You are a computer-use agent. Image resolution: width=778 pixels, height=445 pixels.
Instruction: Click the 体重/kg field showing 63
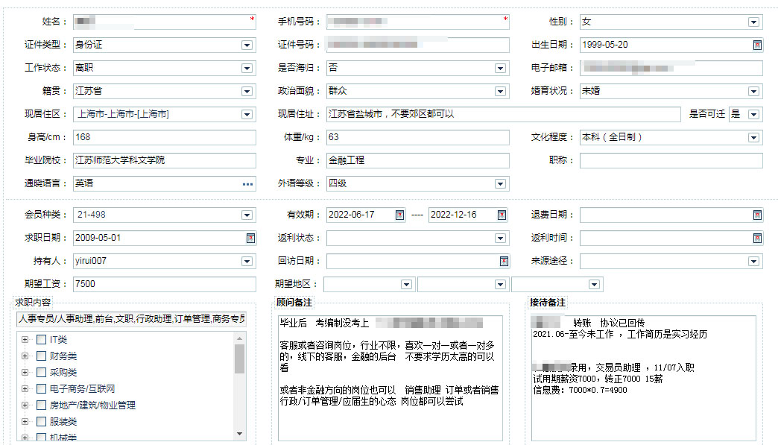pyautogui.click(x=418, y=137)
